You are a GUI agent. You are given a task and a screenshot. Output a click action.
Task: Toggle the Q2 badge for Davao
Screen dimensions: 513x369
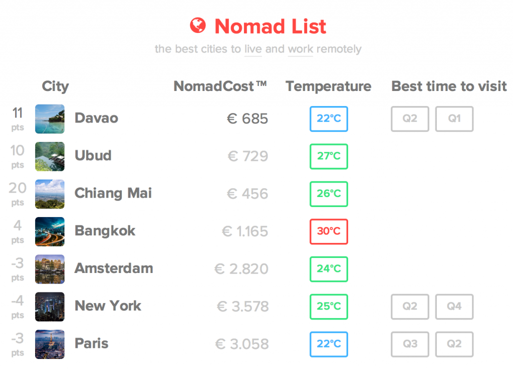click(410, 119)
